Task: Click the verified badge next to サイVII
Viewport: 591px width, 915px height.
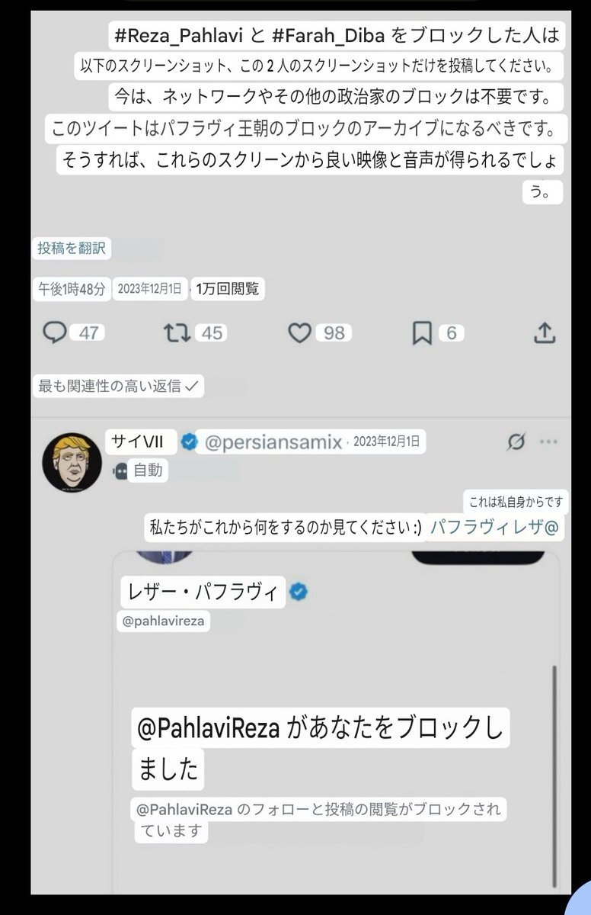Action: click(x=188, y=442)
